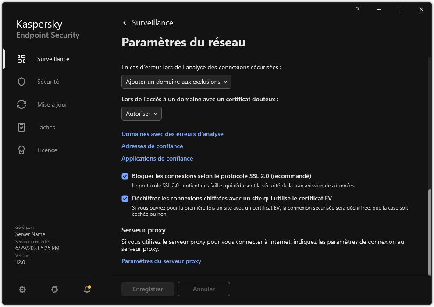Open the secure connection error dropdown

[x=176, y=82]
